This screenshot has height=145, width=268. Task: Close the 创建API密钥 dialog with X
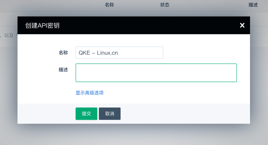coord(242,25)
